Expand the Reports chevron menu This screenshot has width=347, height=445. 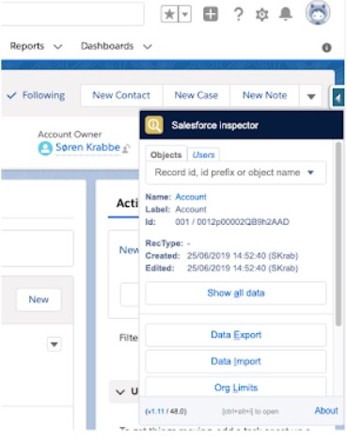tap(58, 47)
